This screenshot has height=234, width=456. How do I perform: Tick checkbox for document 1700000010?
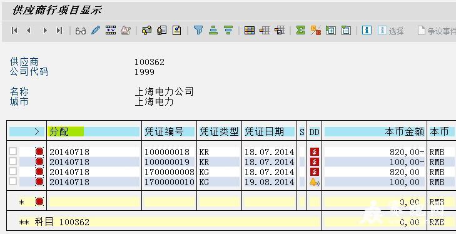(x=13, y=181)
